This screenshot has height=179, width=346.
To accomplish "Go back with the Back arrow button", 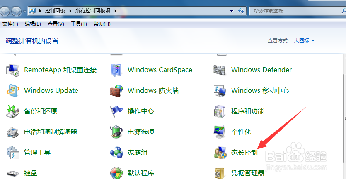I will coord(5,11).
